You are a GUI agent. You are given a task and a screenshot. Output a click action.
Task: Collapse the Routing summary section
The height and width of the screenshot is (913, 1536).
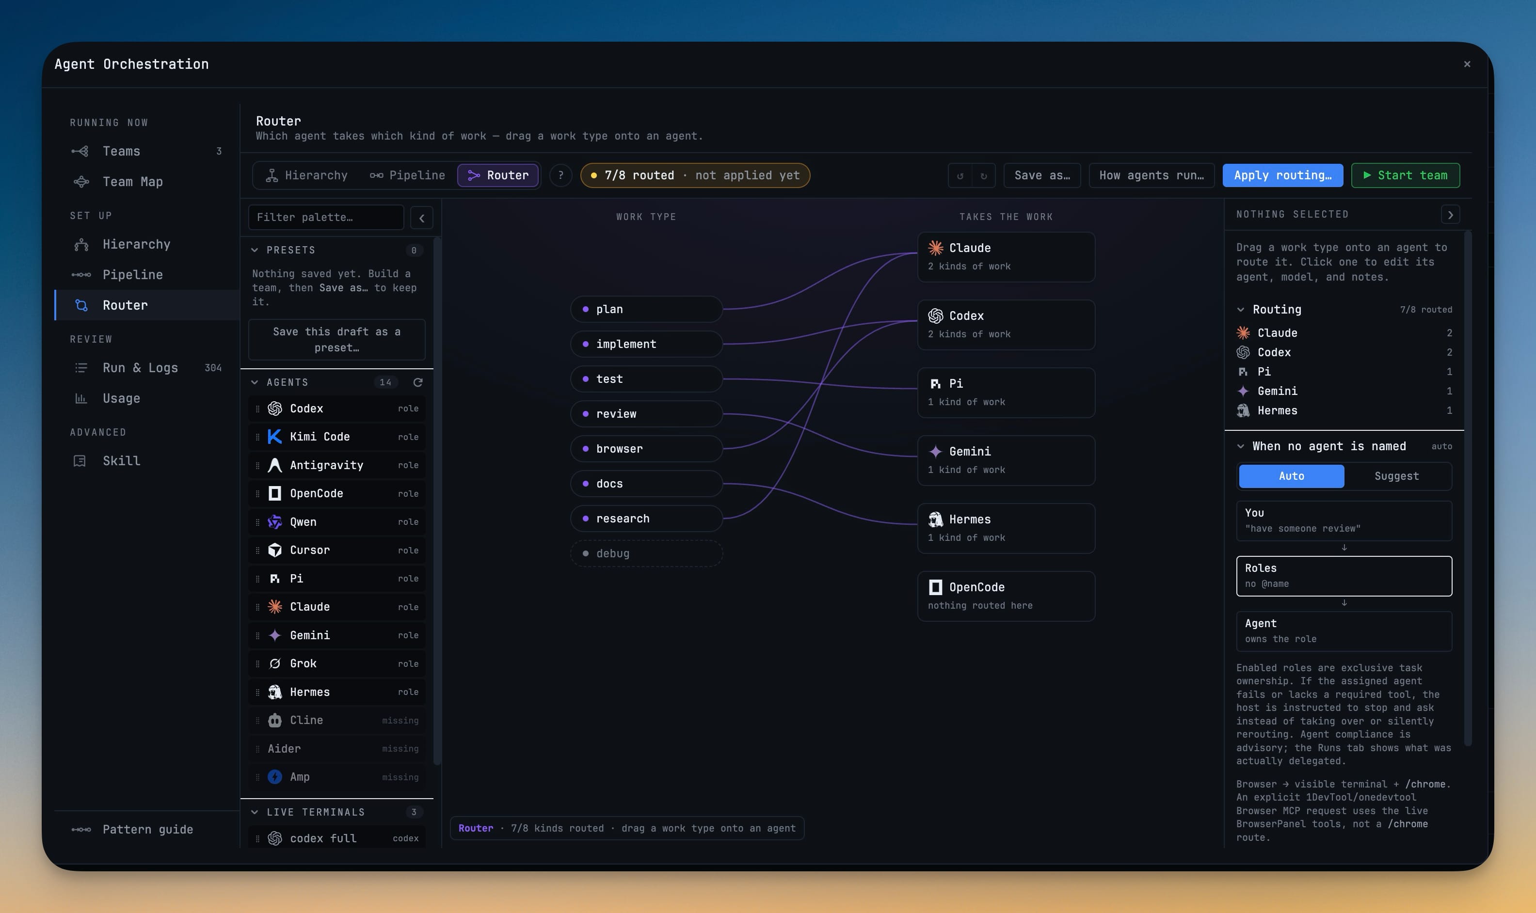[1241, 310]
